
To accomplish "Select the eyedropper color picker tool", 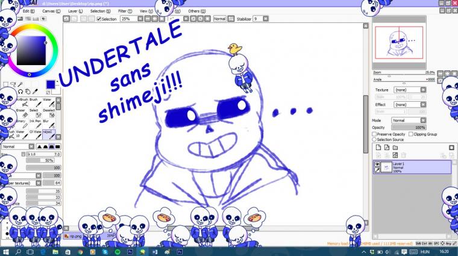I will coord(35,92).
